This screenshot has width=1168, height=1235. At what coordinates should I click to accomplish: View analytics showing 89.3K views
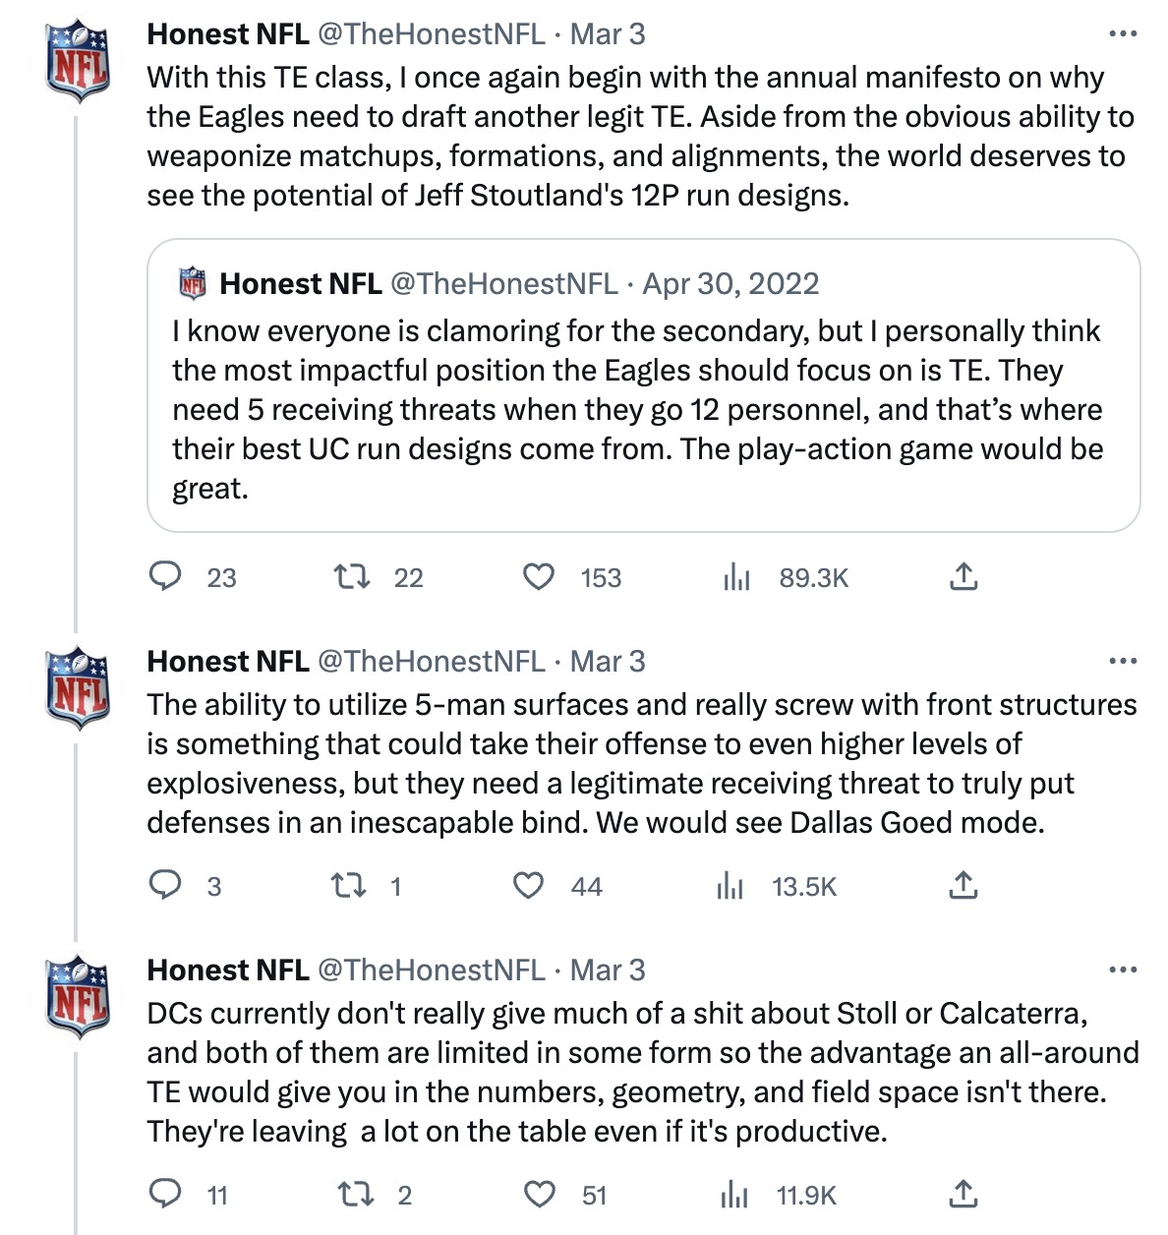coord(736,578)
